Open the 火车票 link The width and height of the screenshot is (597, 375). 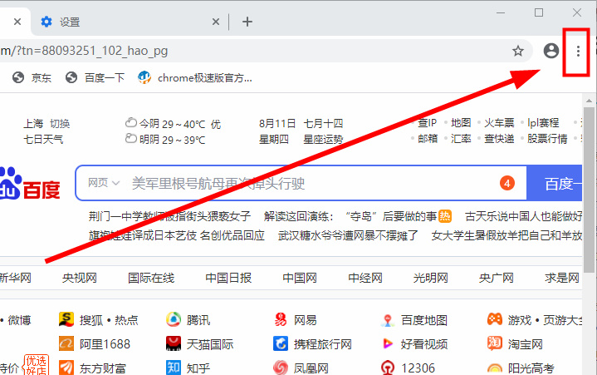coord(499,123)
